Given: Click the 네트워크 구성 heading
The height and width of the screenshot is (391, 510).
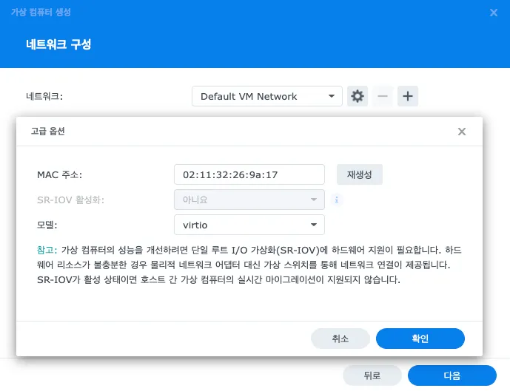Looking at the screenshot, I should click(58, 44).
